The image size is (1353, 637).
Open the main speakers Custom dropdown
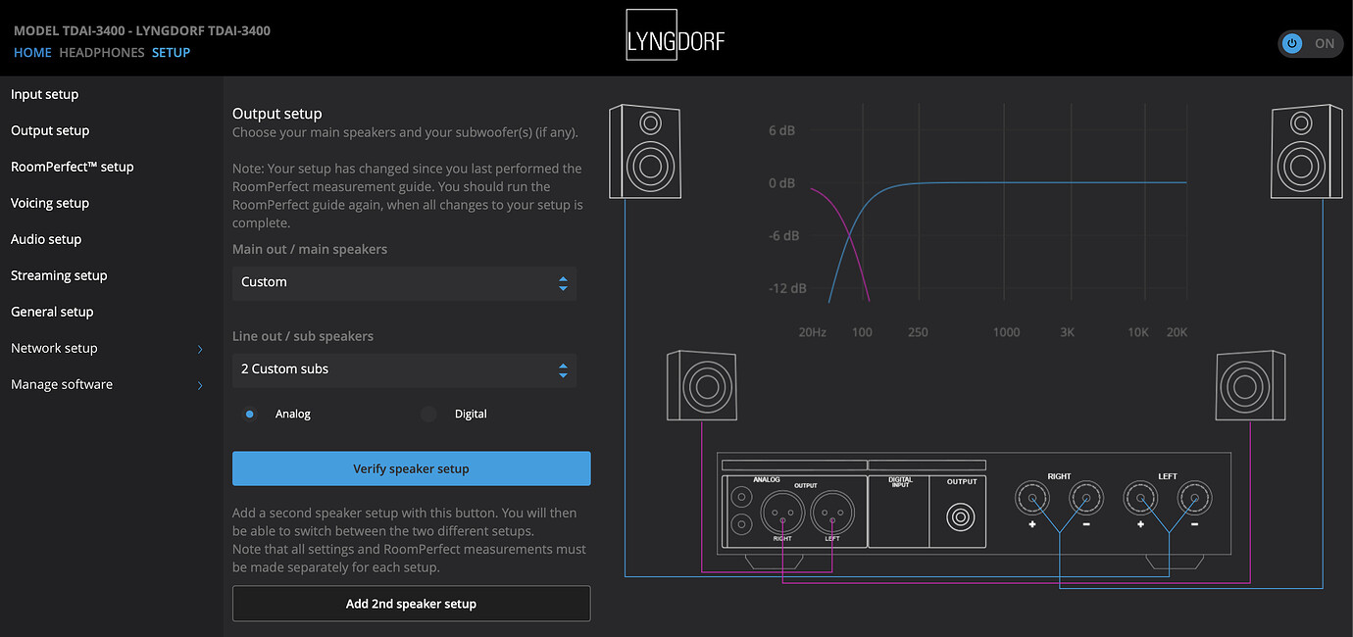tap(404, 282)
